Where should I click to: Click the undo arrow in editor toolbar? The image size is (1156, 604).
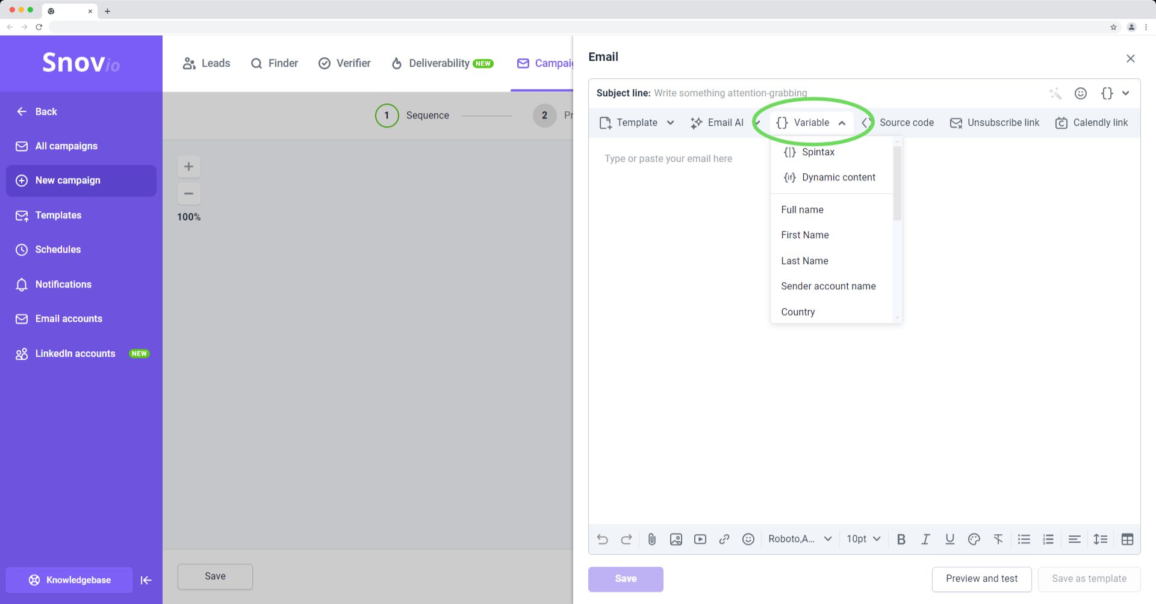tap(602, 539)
